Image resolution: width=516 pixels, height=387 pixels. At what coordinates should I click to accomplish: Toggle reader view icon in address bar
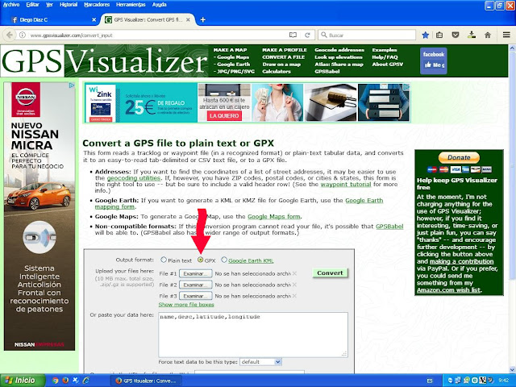pos(293,35)
